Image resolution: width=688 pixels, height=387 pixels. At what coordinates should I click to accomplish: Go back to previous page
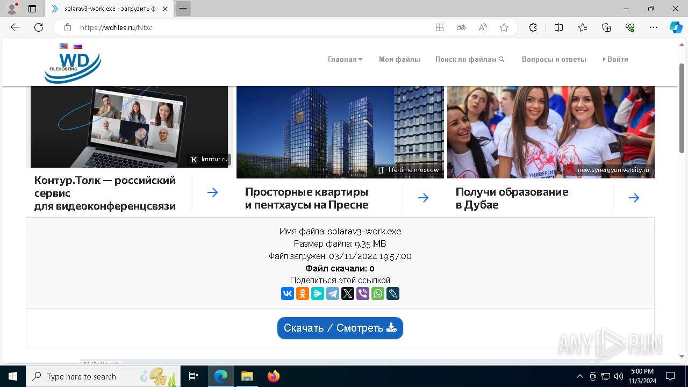click(15, 27)
